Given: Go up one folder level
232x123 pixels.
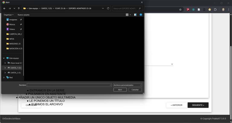Looking at the screenshot, I should coord(19,8).
